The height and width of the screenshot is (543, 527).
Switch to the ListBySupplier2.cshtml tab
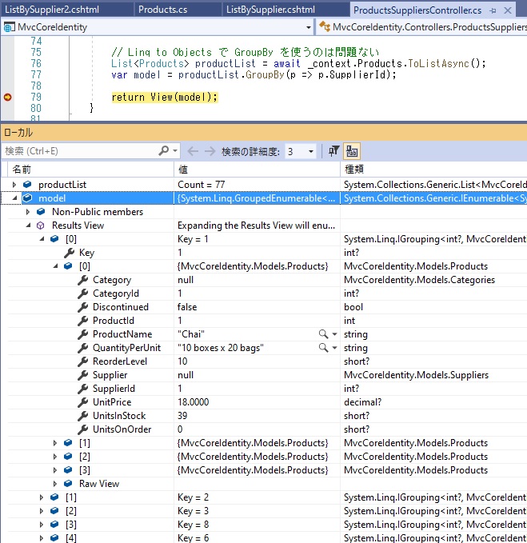tap(46, 10)
